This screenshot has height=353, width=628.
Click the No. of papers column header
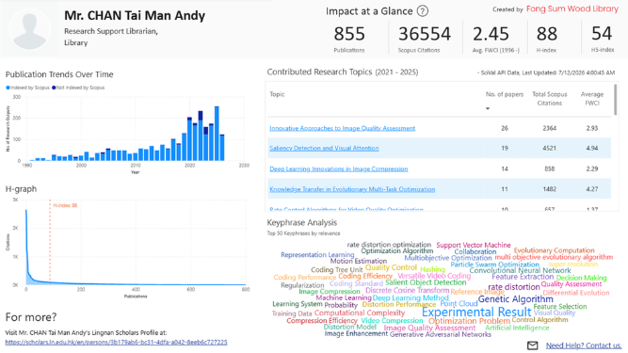pos(505,94)
